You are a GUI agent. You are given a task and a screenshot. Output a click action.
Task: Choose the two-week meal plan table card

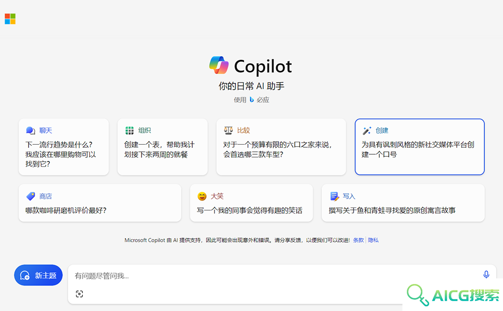[162, 147]
